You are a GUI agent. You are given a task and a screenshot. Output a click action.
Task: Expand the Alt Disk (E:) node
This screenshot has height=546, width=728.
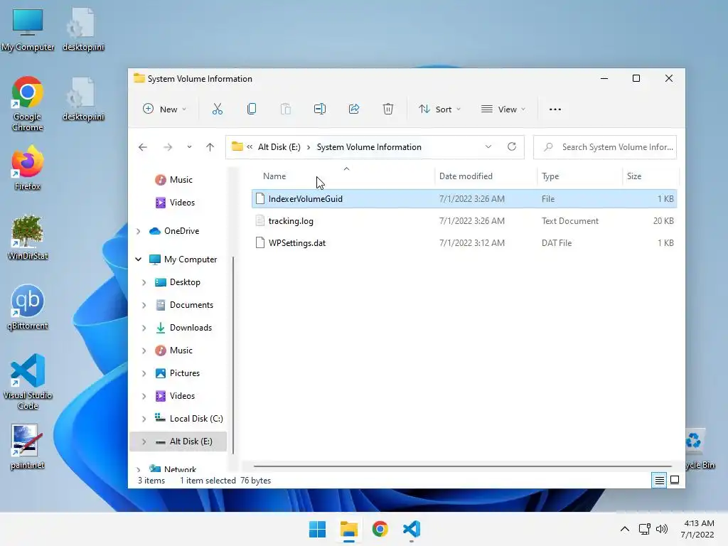(144, 441)
